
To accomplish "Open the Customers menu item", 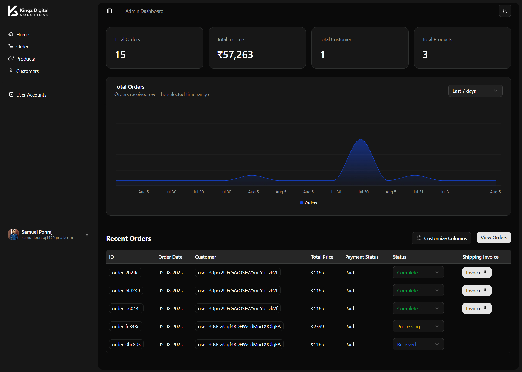I will tap(27, 71).
